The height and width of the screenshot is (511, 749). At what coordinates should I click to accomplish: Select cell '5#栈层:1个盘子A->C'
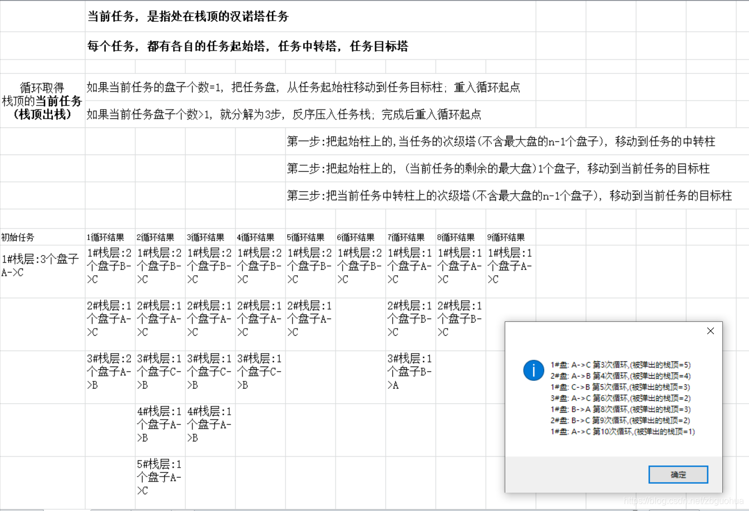(160, 483)
